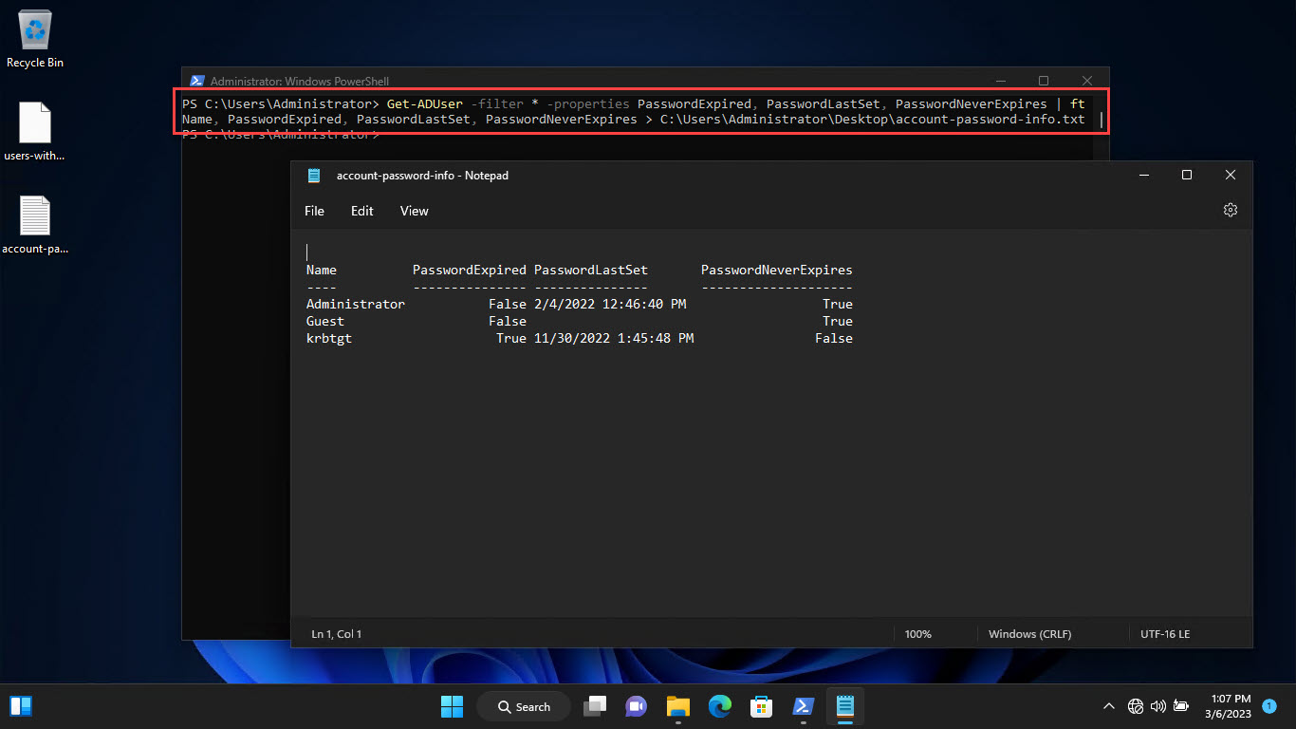
Task: Open File Explorer from taskbar
Action: pos(677,706)
